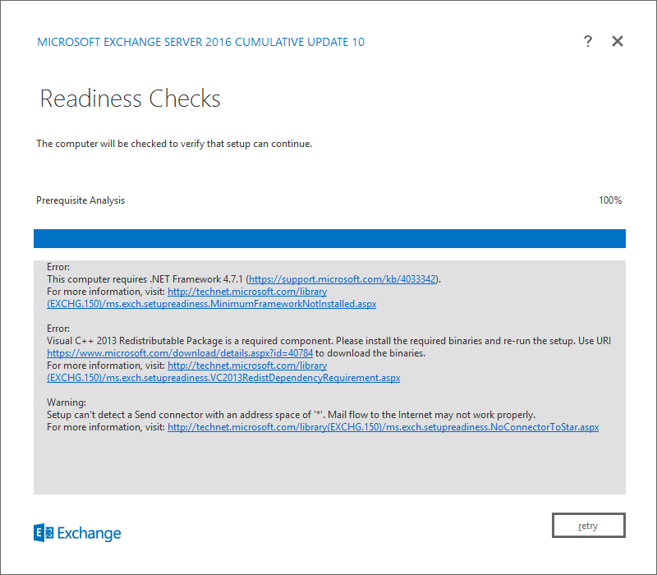Open the support.microsoft.com/kb/4033342 link

point(342,279)
